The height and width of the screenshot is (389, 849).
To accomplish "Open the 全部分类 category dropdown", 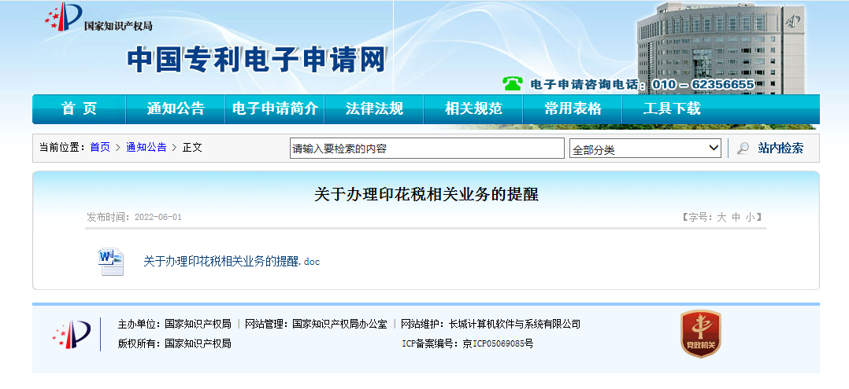I will 644,149.
